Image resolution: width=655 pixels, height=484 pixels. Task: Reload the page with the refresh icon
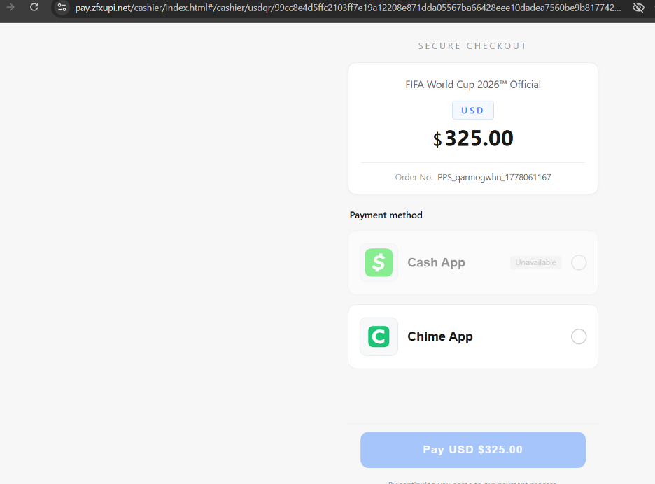tap(34, 7)
